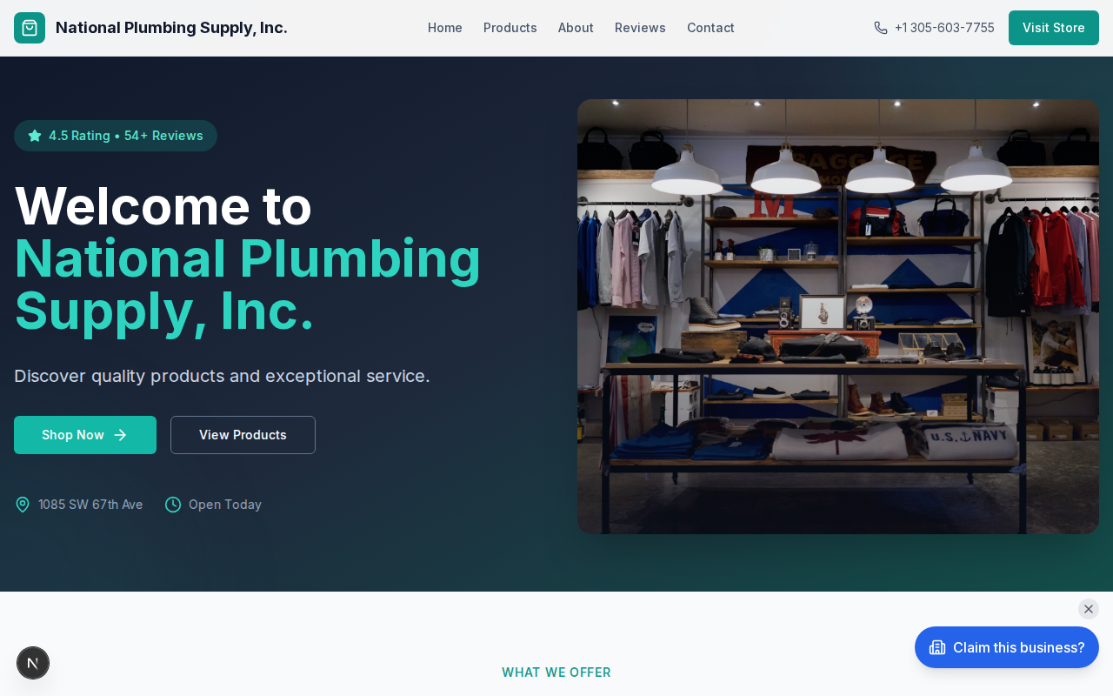This screenshot has height=696, width=1113.
Task: Click the Claim this business? button
Action: point(1007,647)
